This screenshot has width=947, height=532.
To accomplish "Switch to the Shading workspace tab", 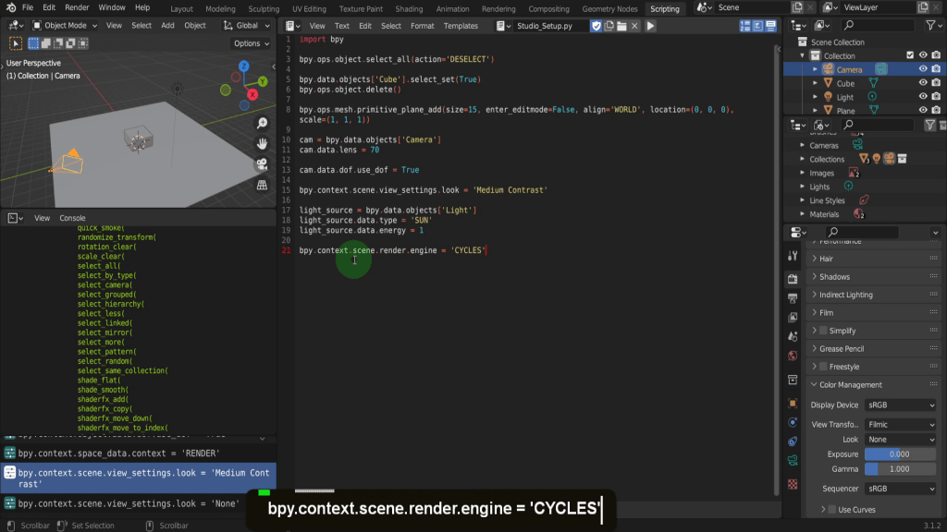I will [409, 8].
